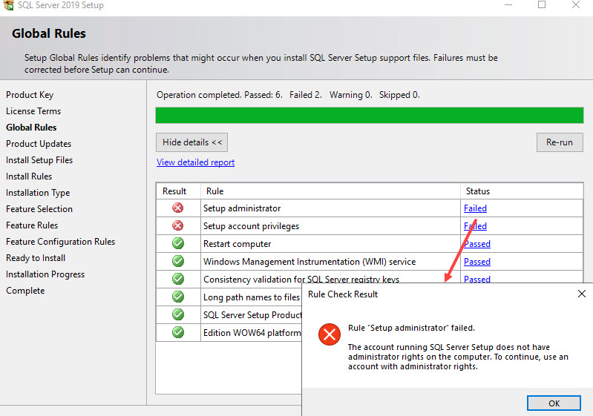Select Complete step in sidebar

click(25, 291)
